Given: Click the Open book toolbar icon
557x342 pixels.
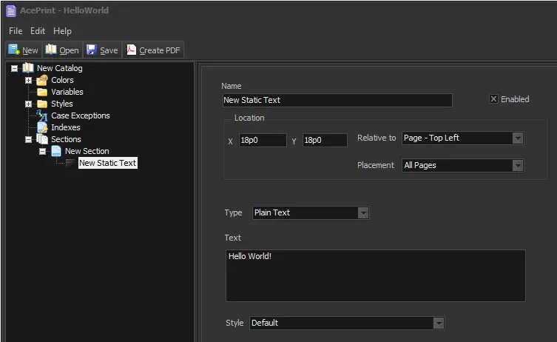Looking at the screenshot, I should click(x=51, y=50).
